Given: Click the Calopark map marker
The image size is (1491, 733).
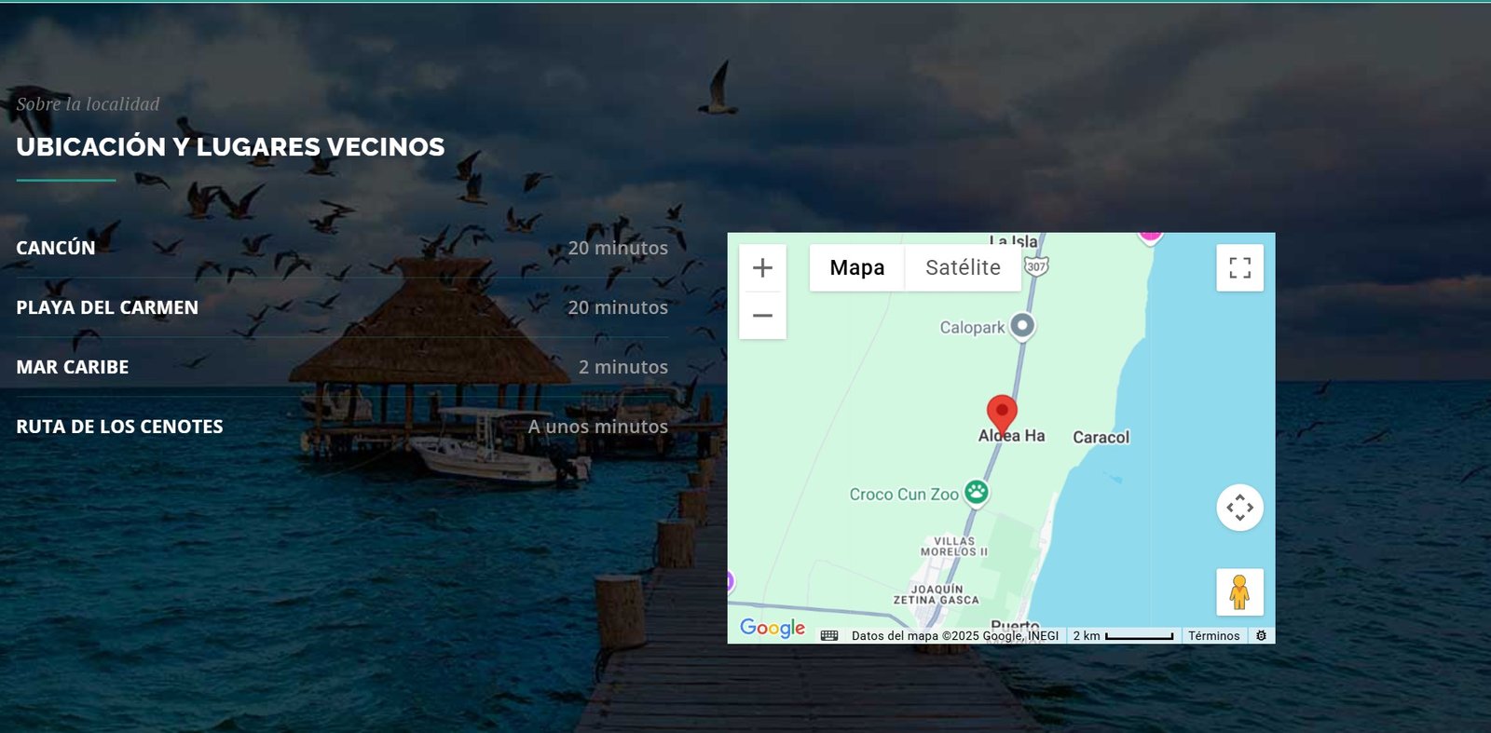Looking at the screenshot, I should point(1023,326).
